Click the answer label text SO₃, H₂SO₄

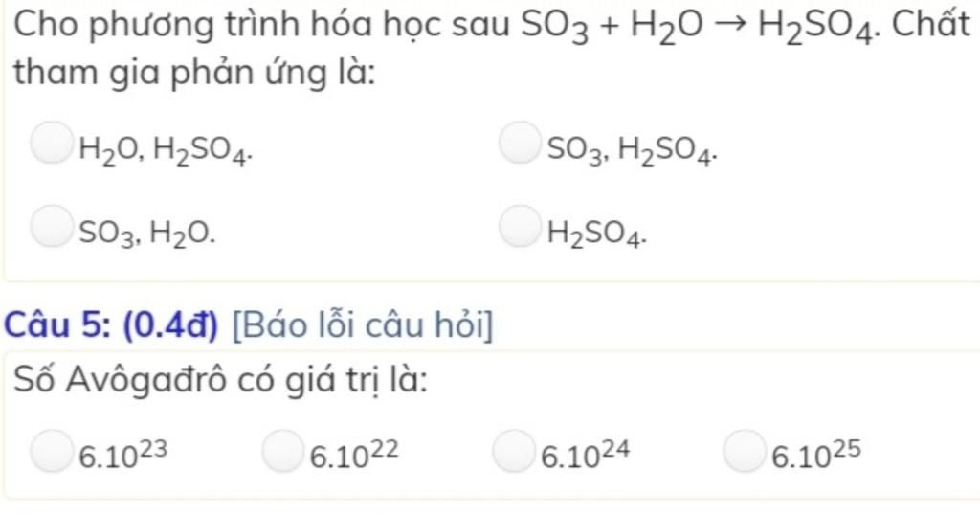point(632,151)
